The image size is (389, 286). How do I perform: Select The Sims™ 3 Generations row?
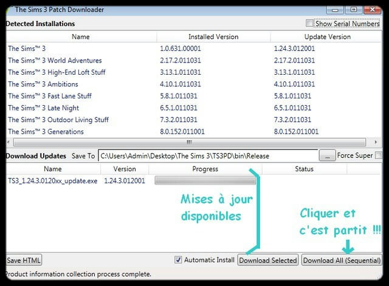[x=193, y=132]
